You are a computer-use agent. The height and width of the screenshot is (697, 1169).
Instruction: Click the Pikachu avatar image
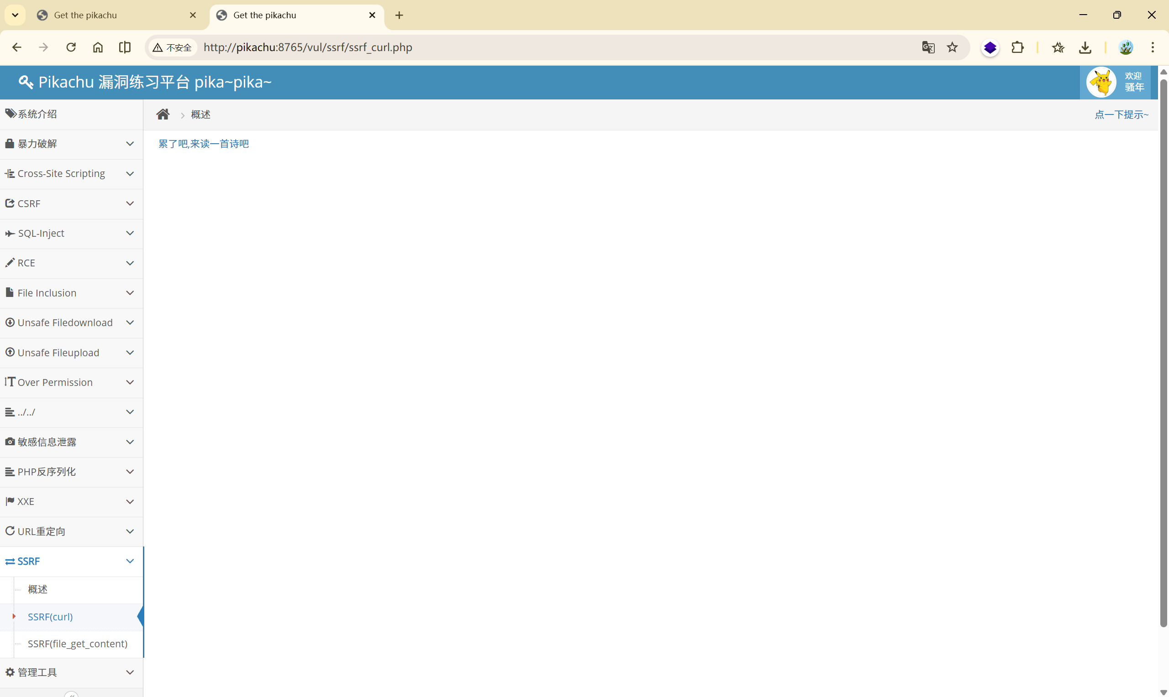(1101, 82)
